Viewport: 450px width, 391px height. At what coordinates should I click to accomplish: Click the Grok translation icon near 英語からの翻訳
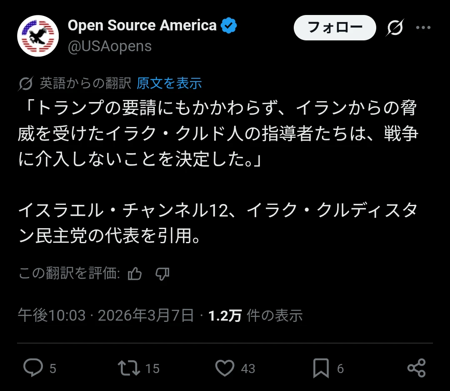click(x=26, y=84)
